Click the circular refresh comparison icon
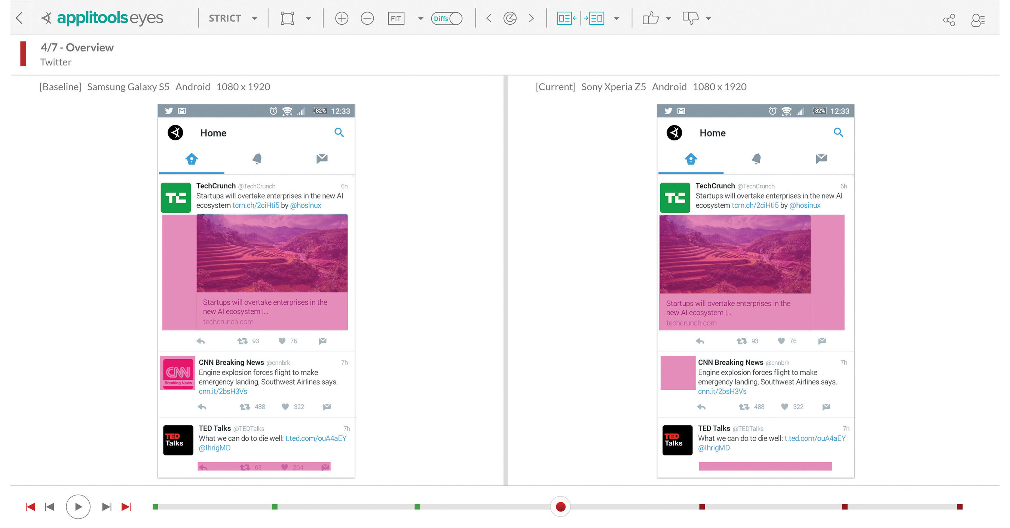The height and width of the screenshot is (528, 1010). coord(510,18)
